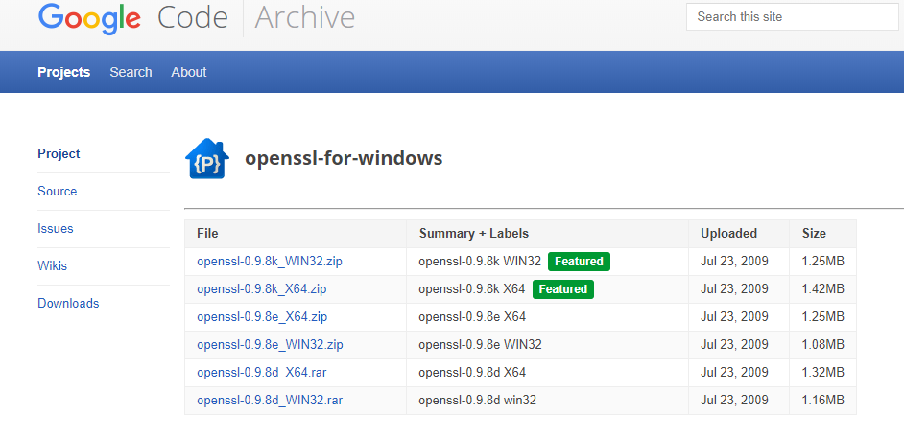Download openssl-0.9.8d_X64.rar
This screenshot has width=904, height=436.
262,372
